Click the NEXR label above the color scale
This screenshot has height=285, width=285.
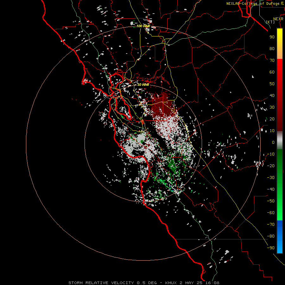tap(278, 19)
